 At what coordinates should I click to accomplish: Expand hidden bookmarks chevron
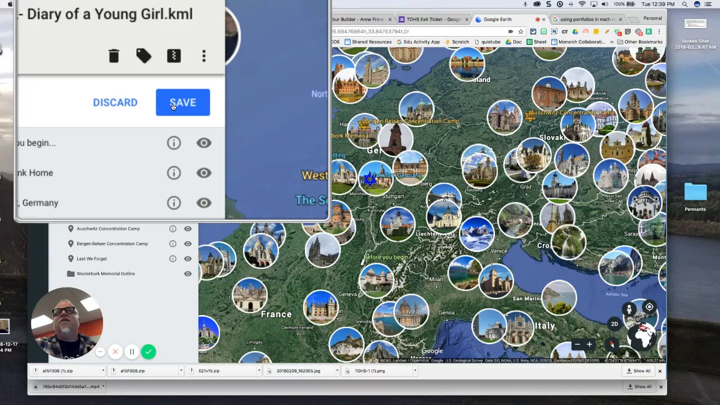pos(612,42)
